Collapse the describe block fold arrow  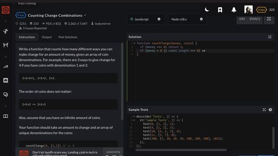[134, 117]
